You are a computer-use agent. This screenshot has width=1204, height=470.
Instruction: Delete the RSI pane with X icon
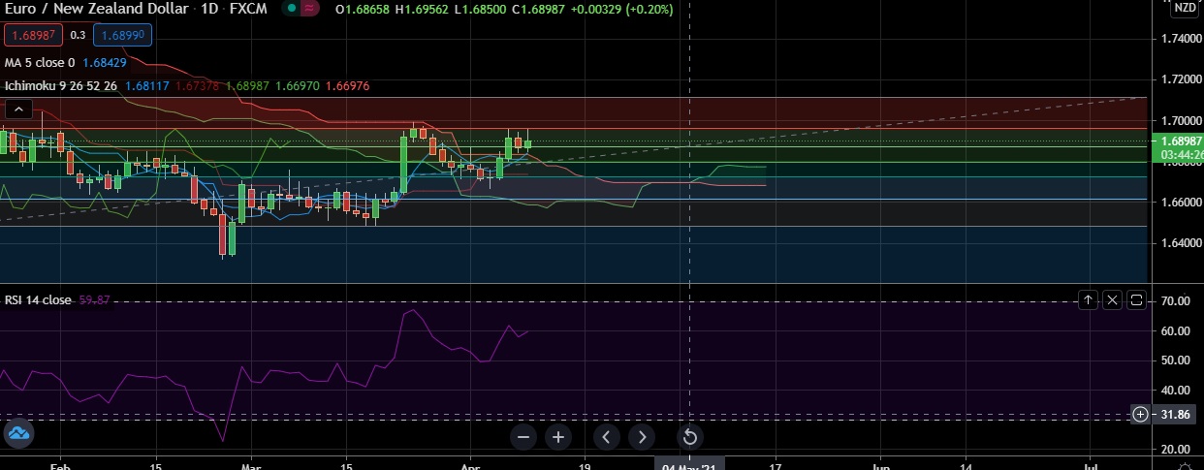tap(1112, 299)
